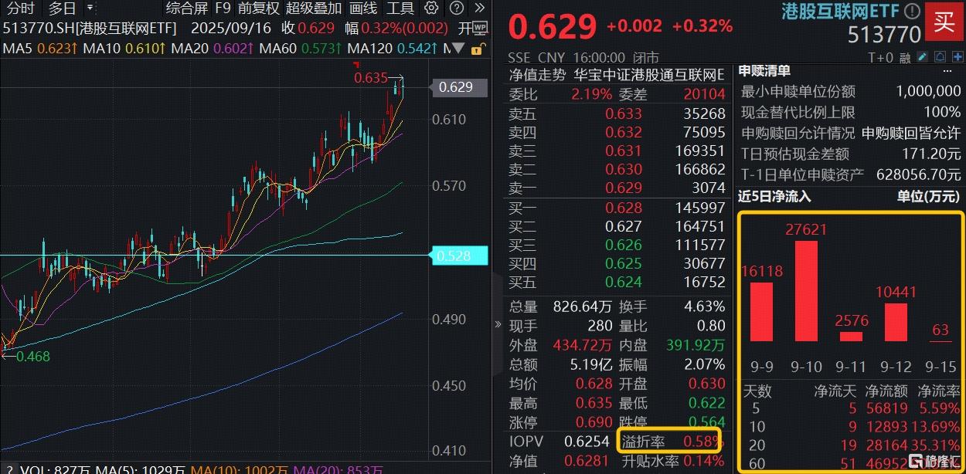
Task: Select the 华宝中证港股通互联网E tab
Action: [649, 75]
